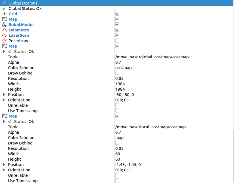234x183 pixels.
Task: Click the Map icon for the local costmap display
Action: [x=4, y=116]
